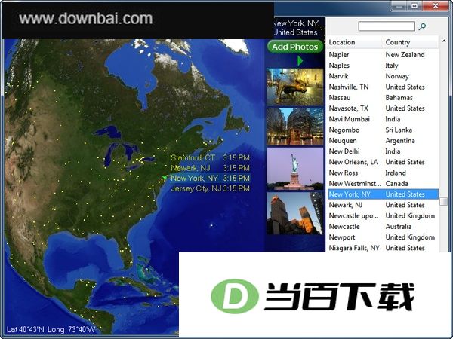Click the Norway country cell

pyautogui.click(x=397, y=76)
